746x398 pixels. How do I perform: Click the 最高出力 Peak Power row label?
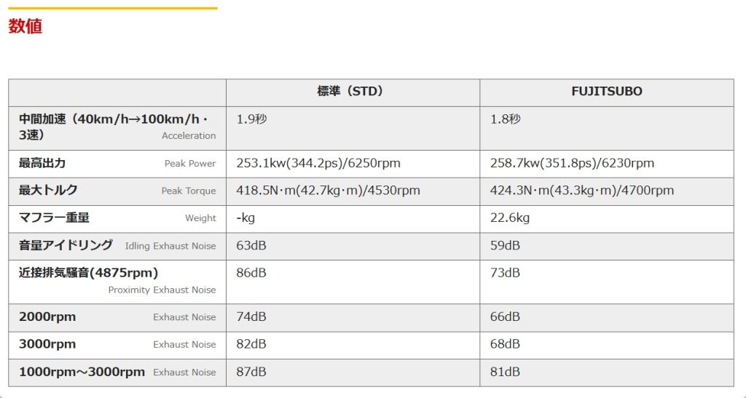(42, 163)
